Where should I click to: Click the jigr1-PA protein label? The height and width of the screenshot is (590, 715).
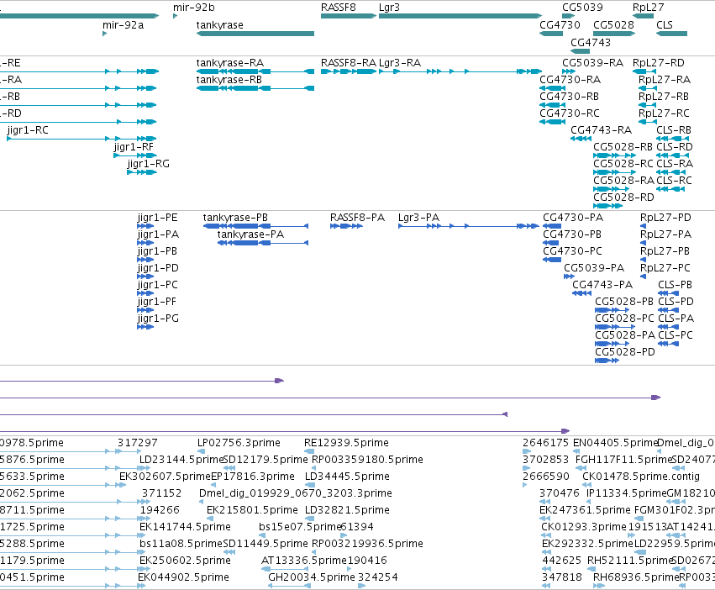pos(158,234)
